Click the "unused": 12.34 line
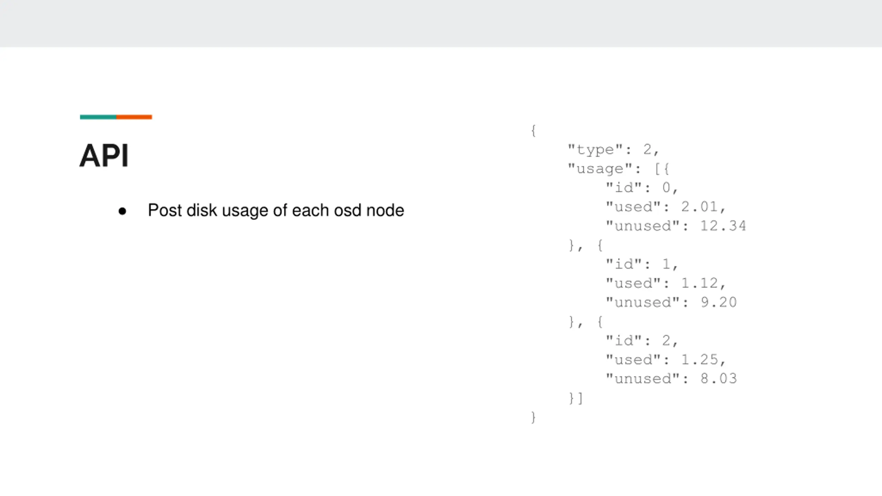Viewport: 882px width, 496px height. [x=676, y=226]
